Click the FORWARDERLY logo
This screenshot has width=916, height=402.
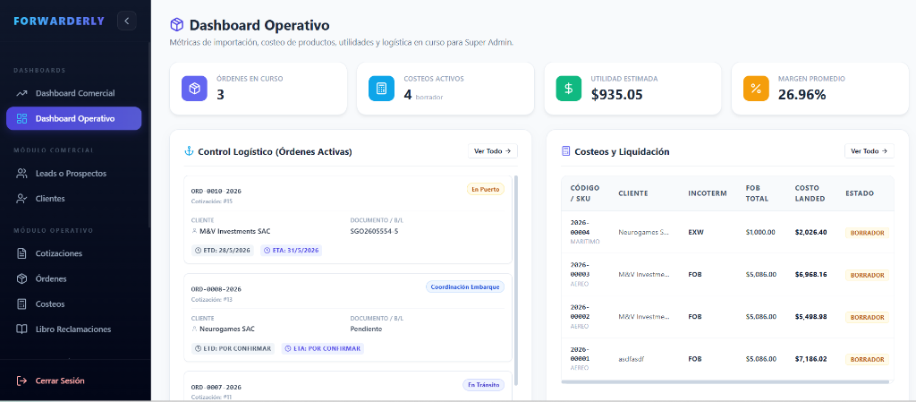coord(59,21)
